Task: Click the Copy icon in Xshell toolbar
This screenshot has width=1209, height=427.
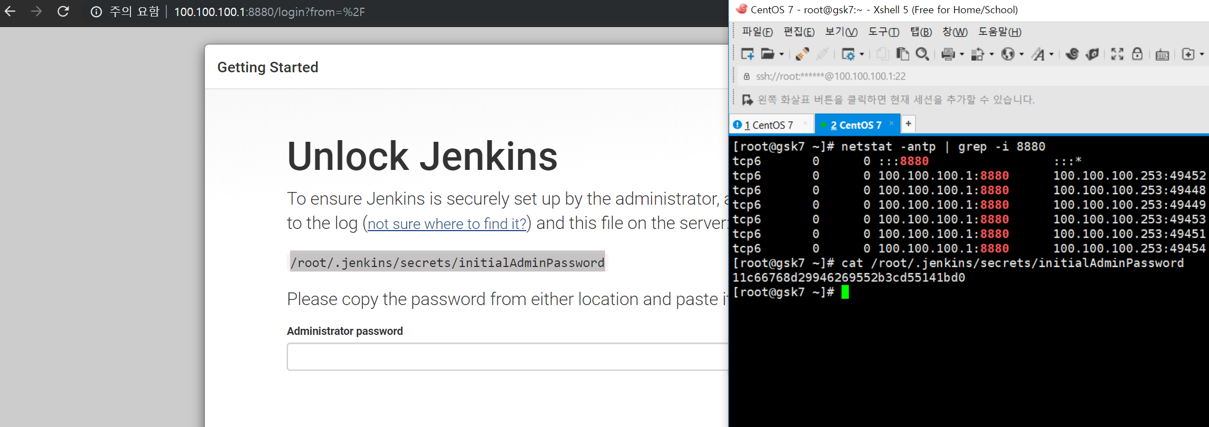Action: 882,54
